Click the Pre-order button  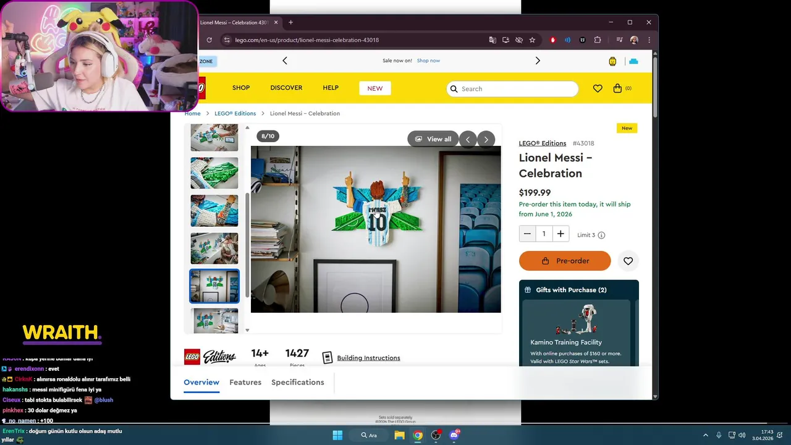coord(565,261)
